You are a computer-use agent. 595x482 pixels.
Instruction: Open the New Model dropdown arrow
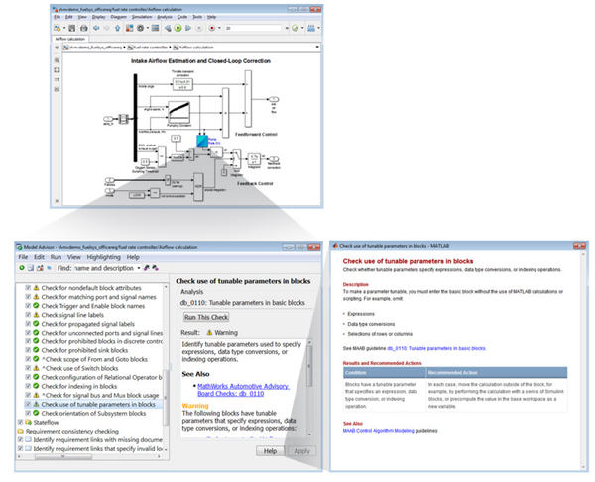63,28
